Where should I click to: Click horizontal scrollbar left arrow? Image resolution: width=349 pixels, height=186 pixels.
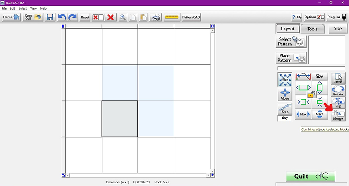(x=68, y=175)
